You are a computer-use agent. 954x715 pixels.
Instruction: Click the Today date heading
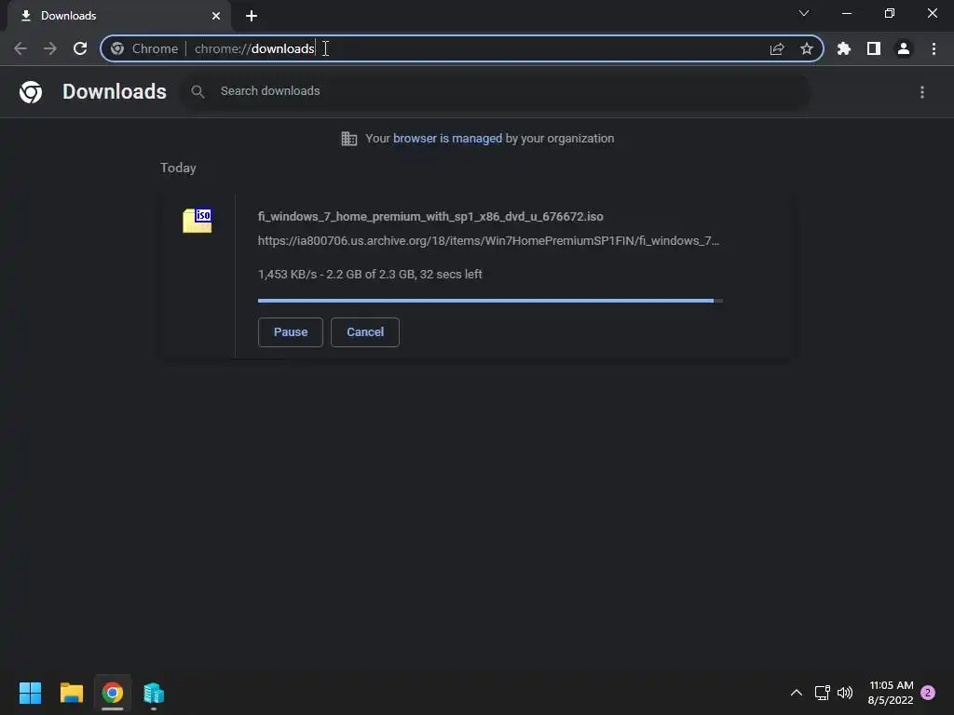click(178, 168)
